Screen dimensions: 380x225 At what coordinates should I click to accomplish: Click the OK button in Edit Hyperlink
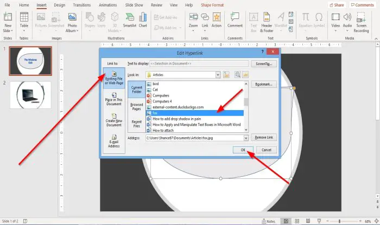243,150
